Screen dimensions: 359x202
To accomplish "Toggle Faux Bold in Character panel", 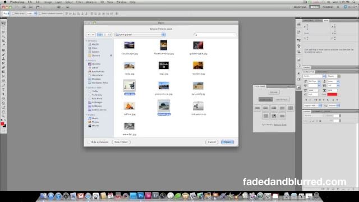I will (306, 100).
